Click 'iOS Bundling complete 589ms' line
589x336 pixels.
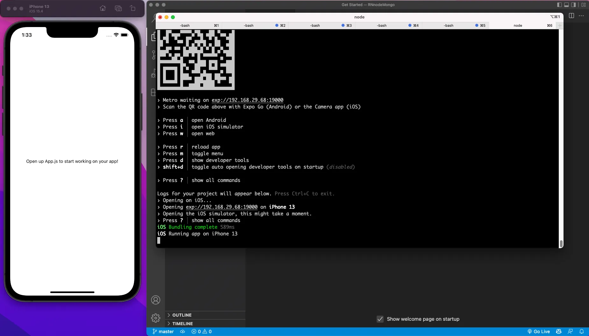pyautogui.click(x=196, y=227)
